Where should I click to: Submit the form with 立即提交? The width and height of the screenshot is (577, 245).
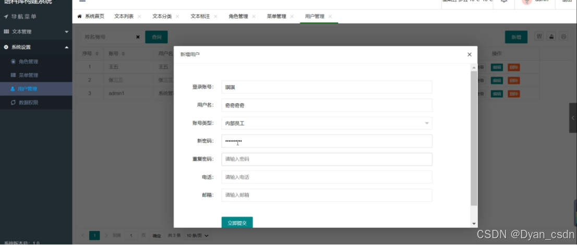[x=237, y=223]
